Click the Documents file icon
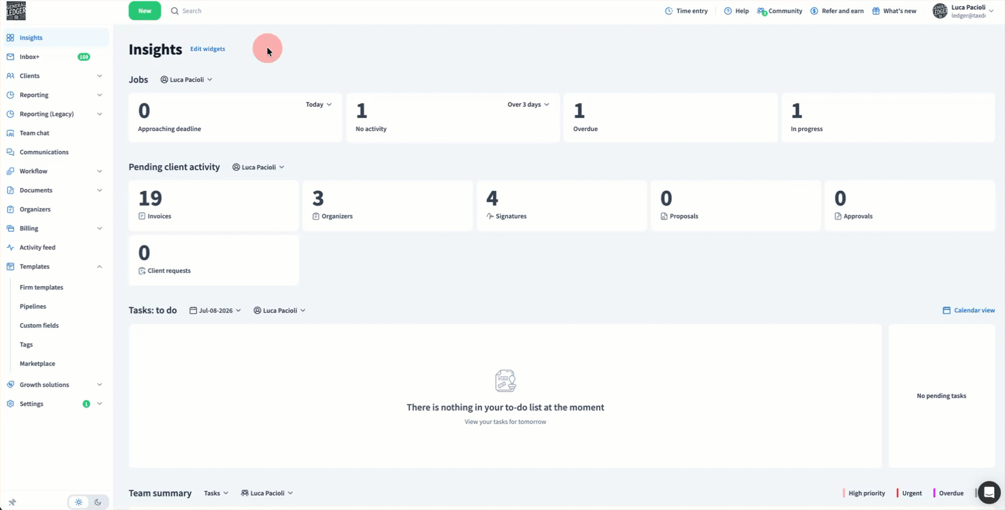 click(x=10, y=190)
